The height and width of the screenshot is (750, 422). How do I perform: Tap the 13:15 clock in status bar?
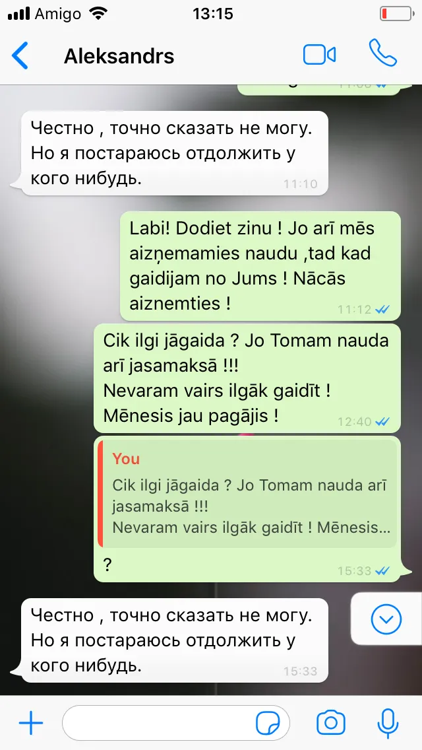coord(213,13)
